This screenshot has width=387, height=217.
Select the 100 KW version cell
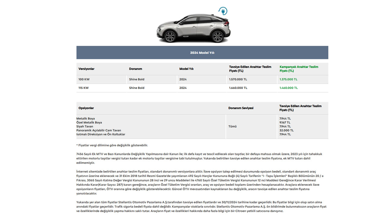[84, 80]
